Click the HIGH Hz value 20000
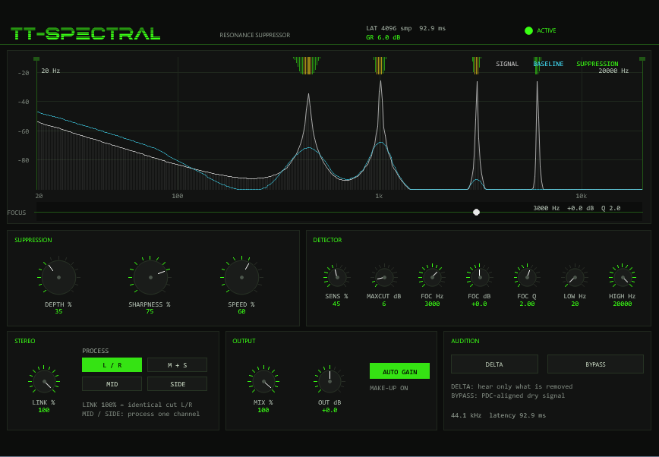 click(x=623, y=304)
